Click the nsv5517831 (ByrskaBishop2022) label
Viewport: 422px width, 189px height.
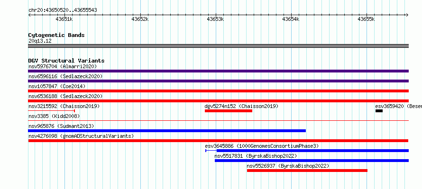click(256, 156)
